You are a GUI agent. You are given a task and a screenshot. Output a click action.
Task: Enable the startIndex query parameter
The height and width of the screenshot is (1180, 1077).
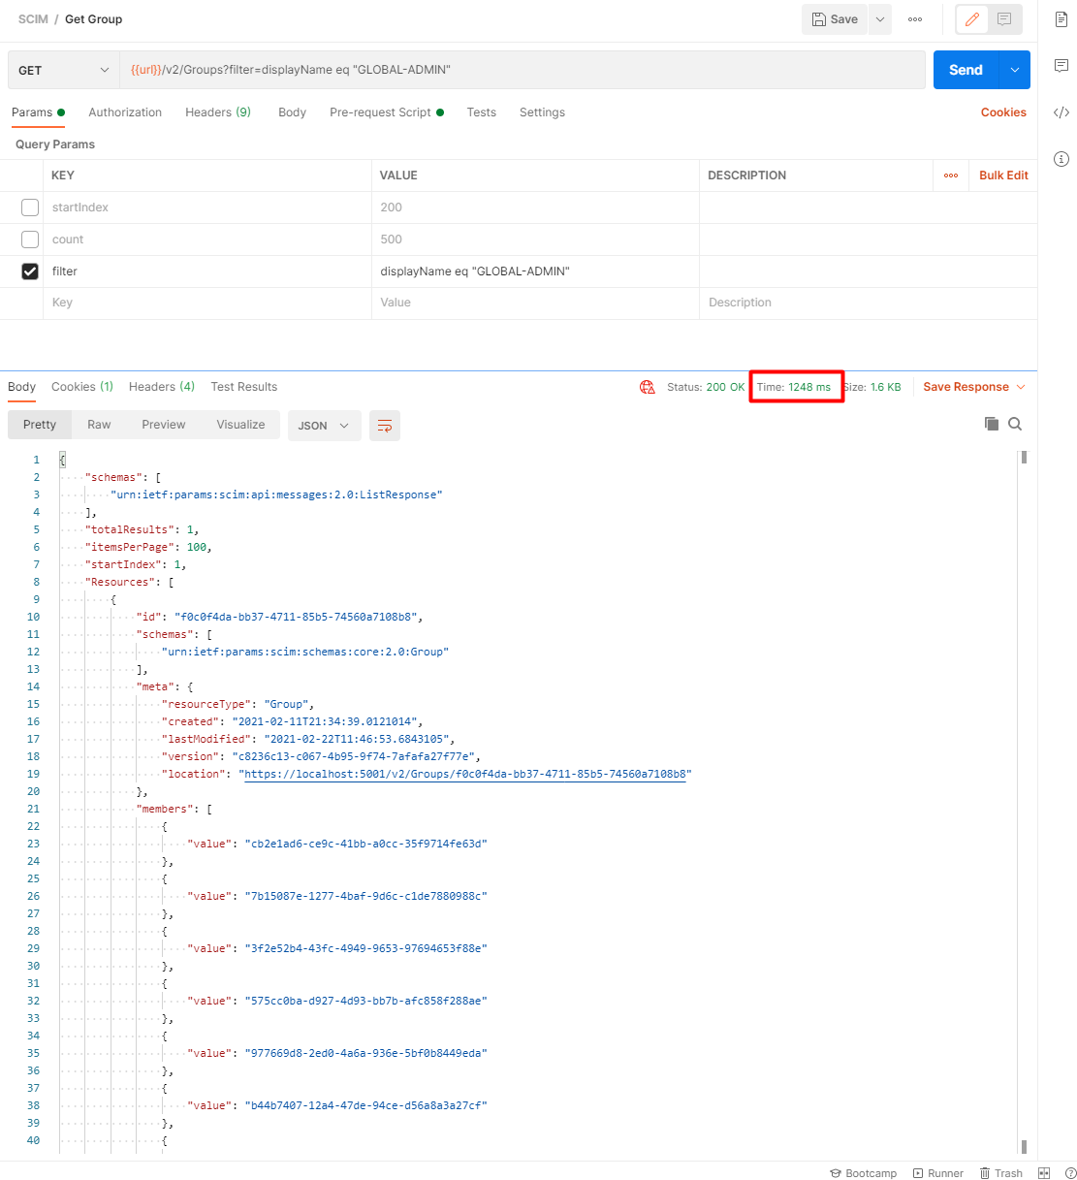[29, 207]
